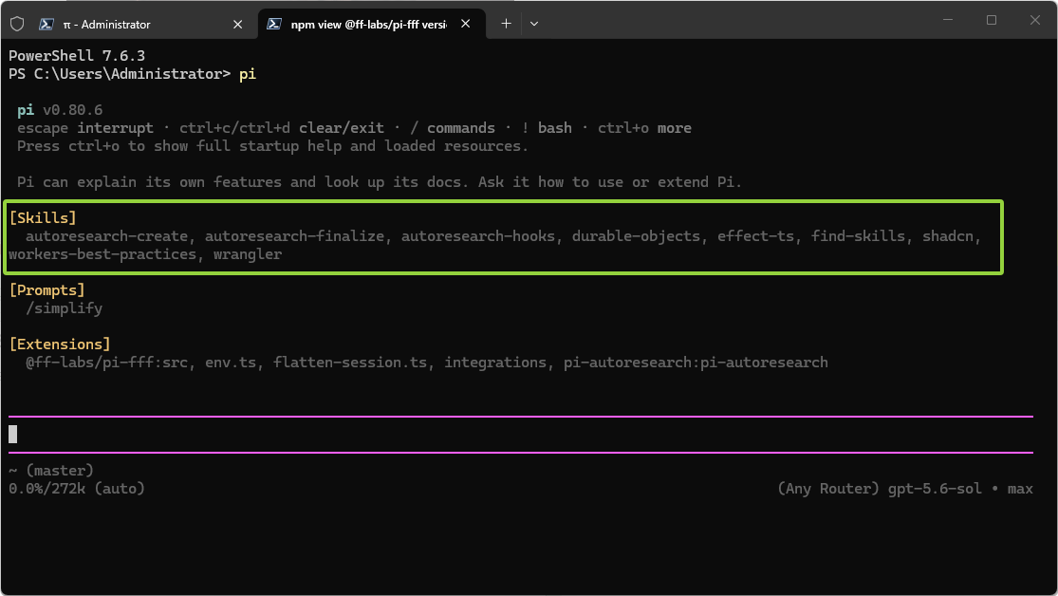The width and height of the screenshot is (1058, 596).
Task: Click the integrations extension name
Action: [x=495, y=363]
